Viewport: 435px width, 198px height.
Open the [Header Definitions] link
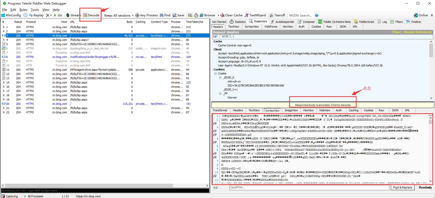click(418, 32)
